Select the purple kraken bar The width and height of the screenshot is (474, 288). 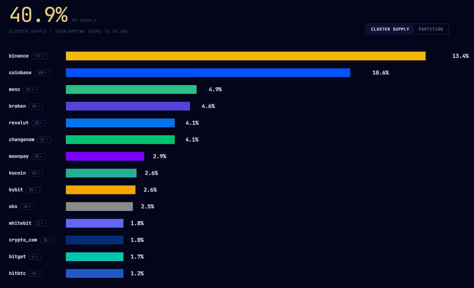[128, 106]
